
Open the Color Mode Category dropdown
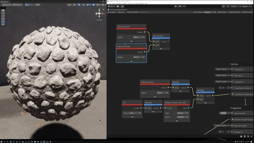[x=210, y=12]
